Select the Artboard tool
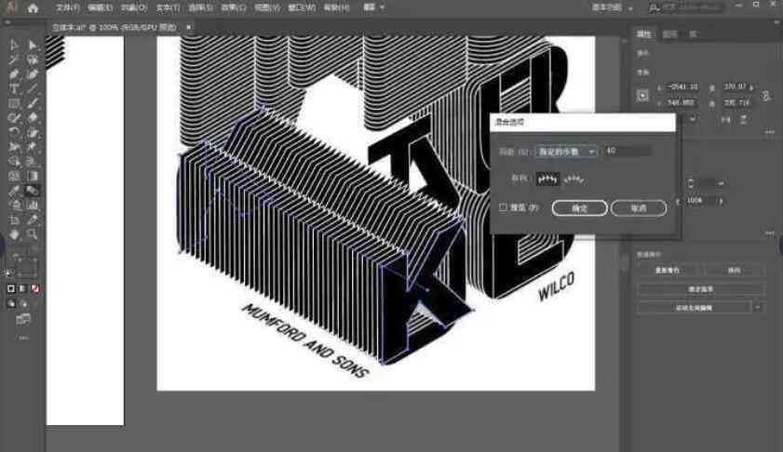 pyautogui.click(x=13, y=219)
